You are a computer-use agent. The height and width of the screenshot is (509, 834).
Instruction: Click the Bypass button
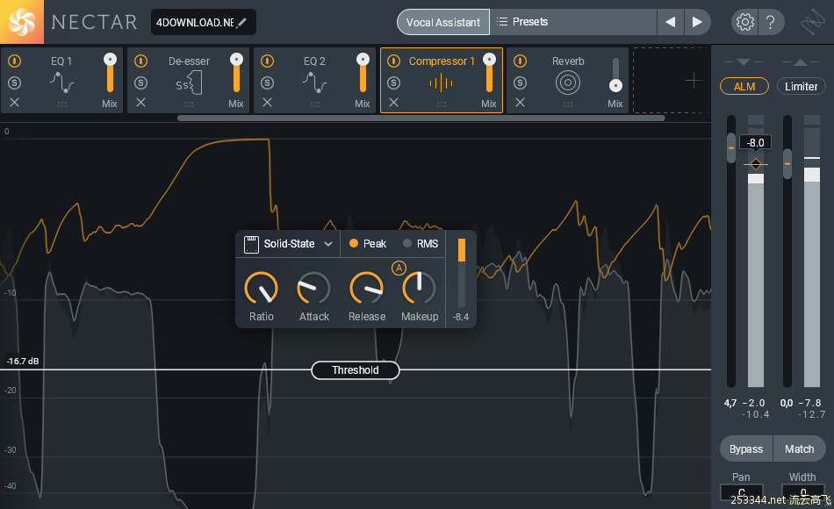[746, 449]
